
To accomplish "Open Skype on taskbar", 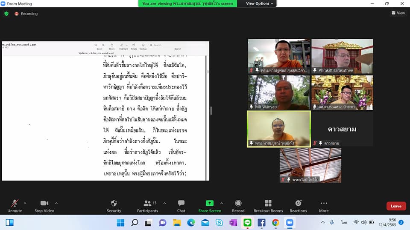I will click(219, 223).
